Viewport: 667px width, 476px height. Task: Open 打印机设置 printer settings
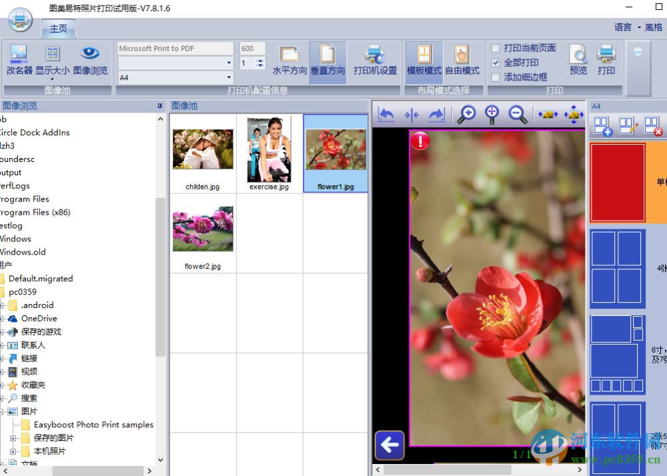(375, 60)
